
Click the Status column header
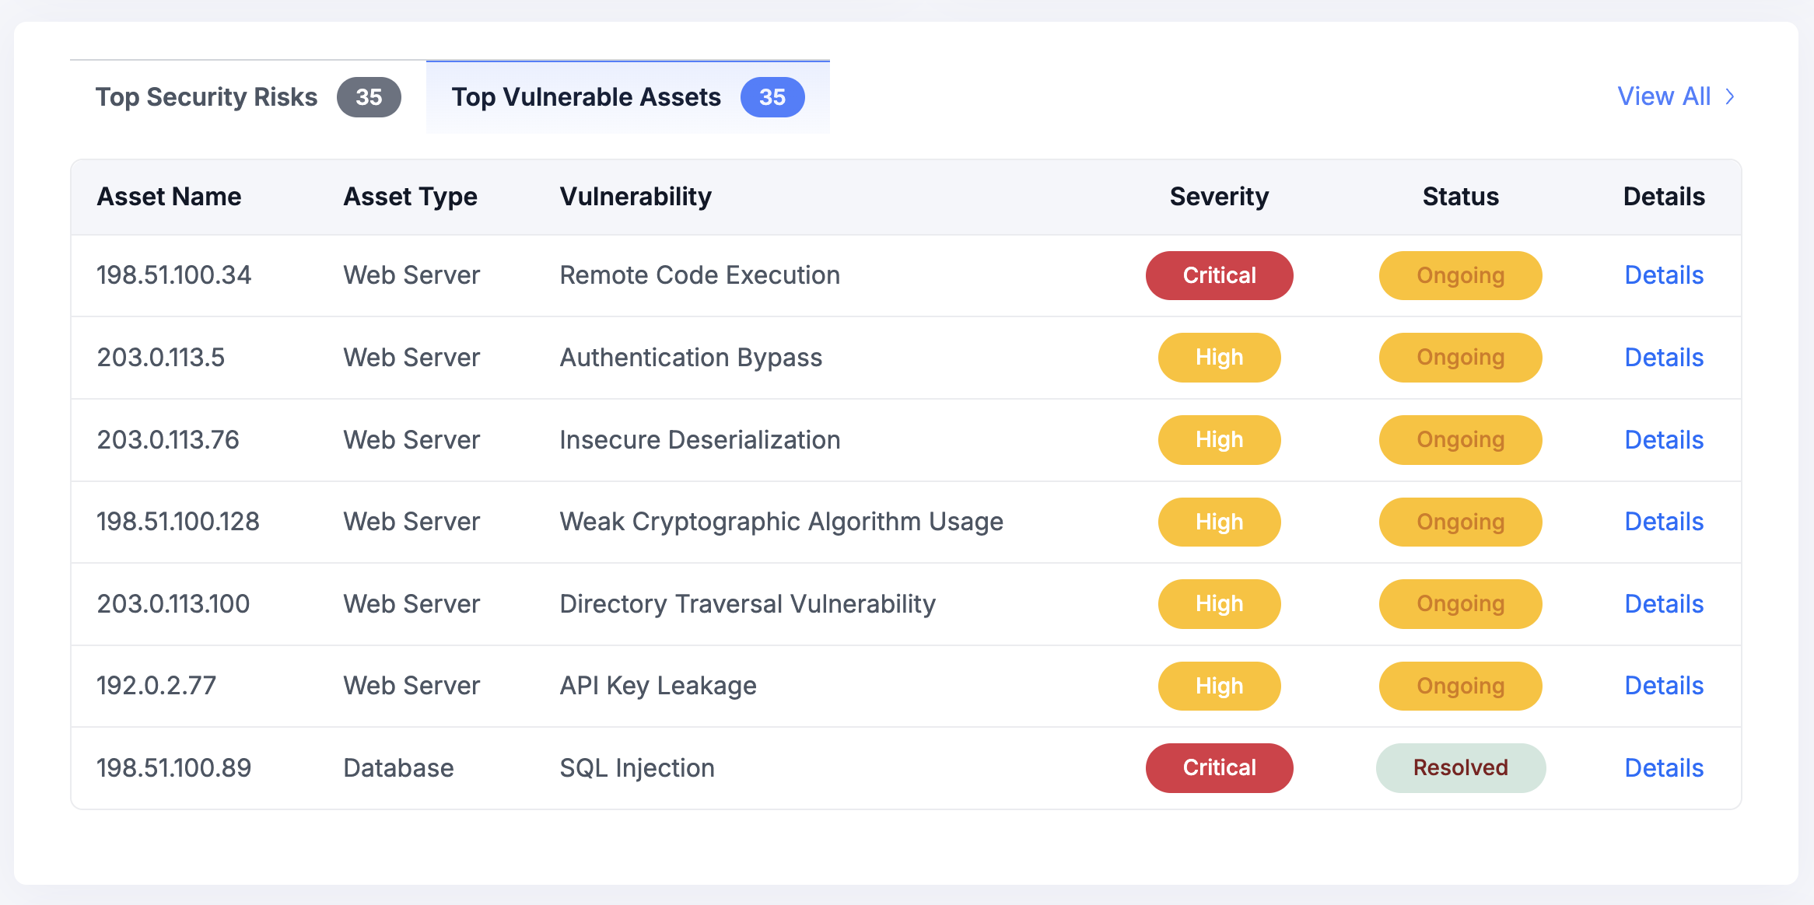1460,196
